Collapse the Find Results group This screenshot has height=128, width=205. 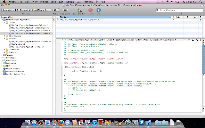(x=2, y=60)
